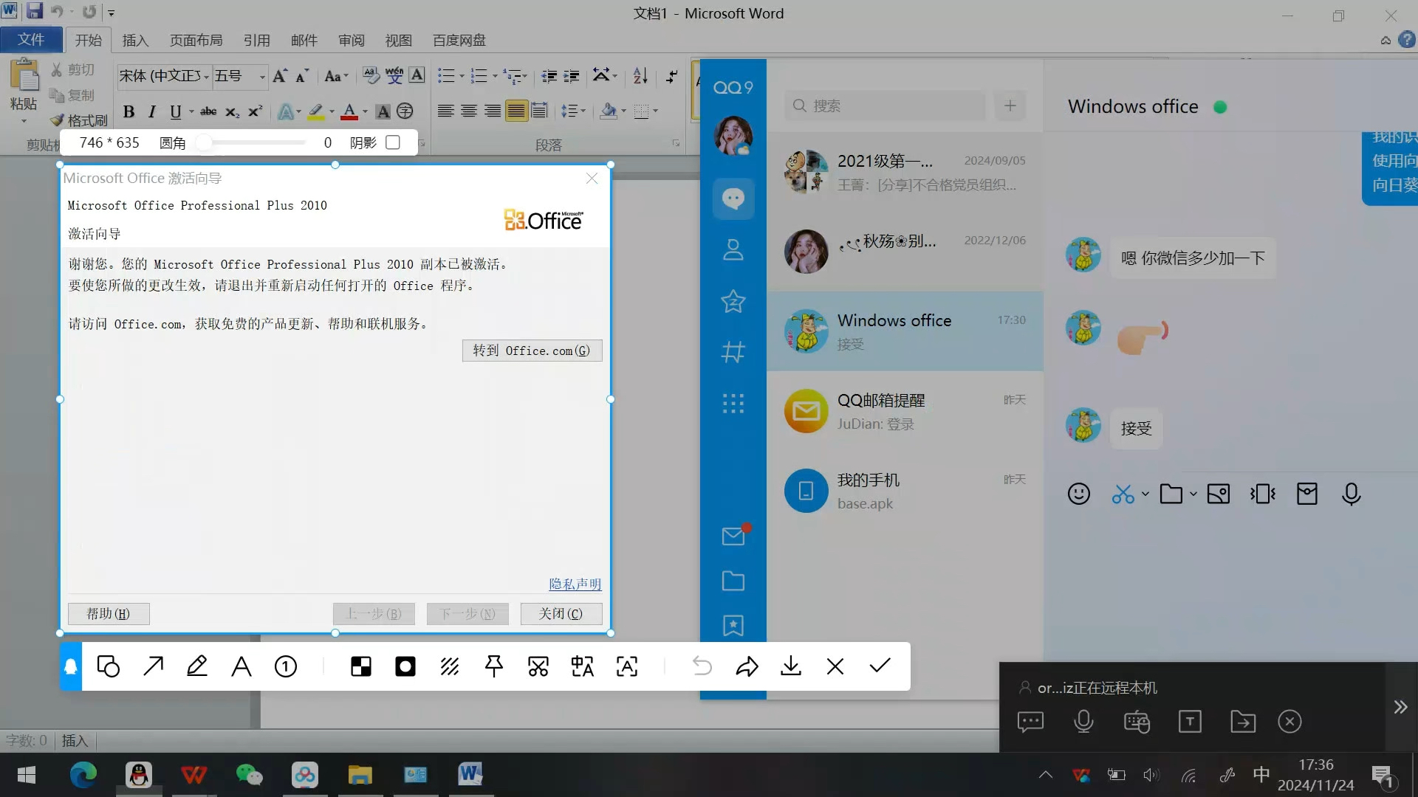Toggle the shadow checkbox for screenshot

tap(393, 142)
